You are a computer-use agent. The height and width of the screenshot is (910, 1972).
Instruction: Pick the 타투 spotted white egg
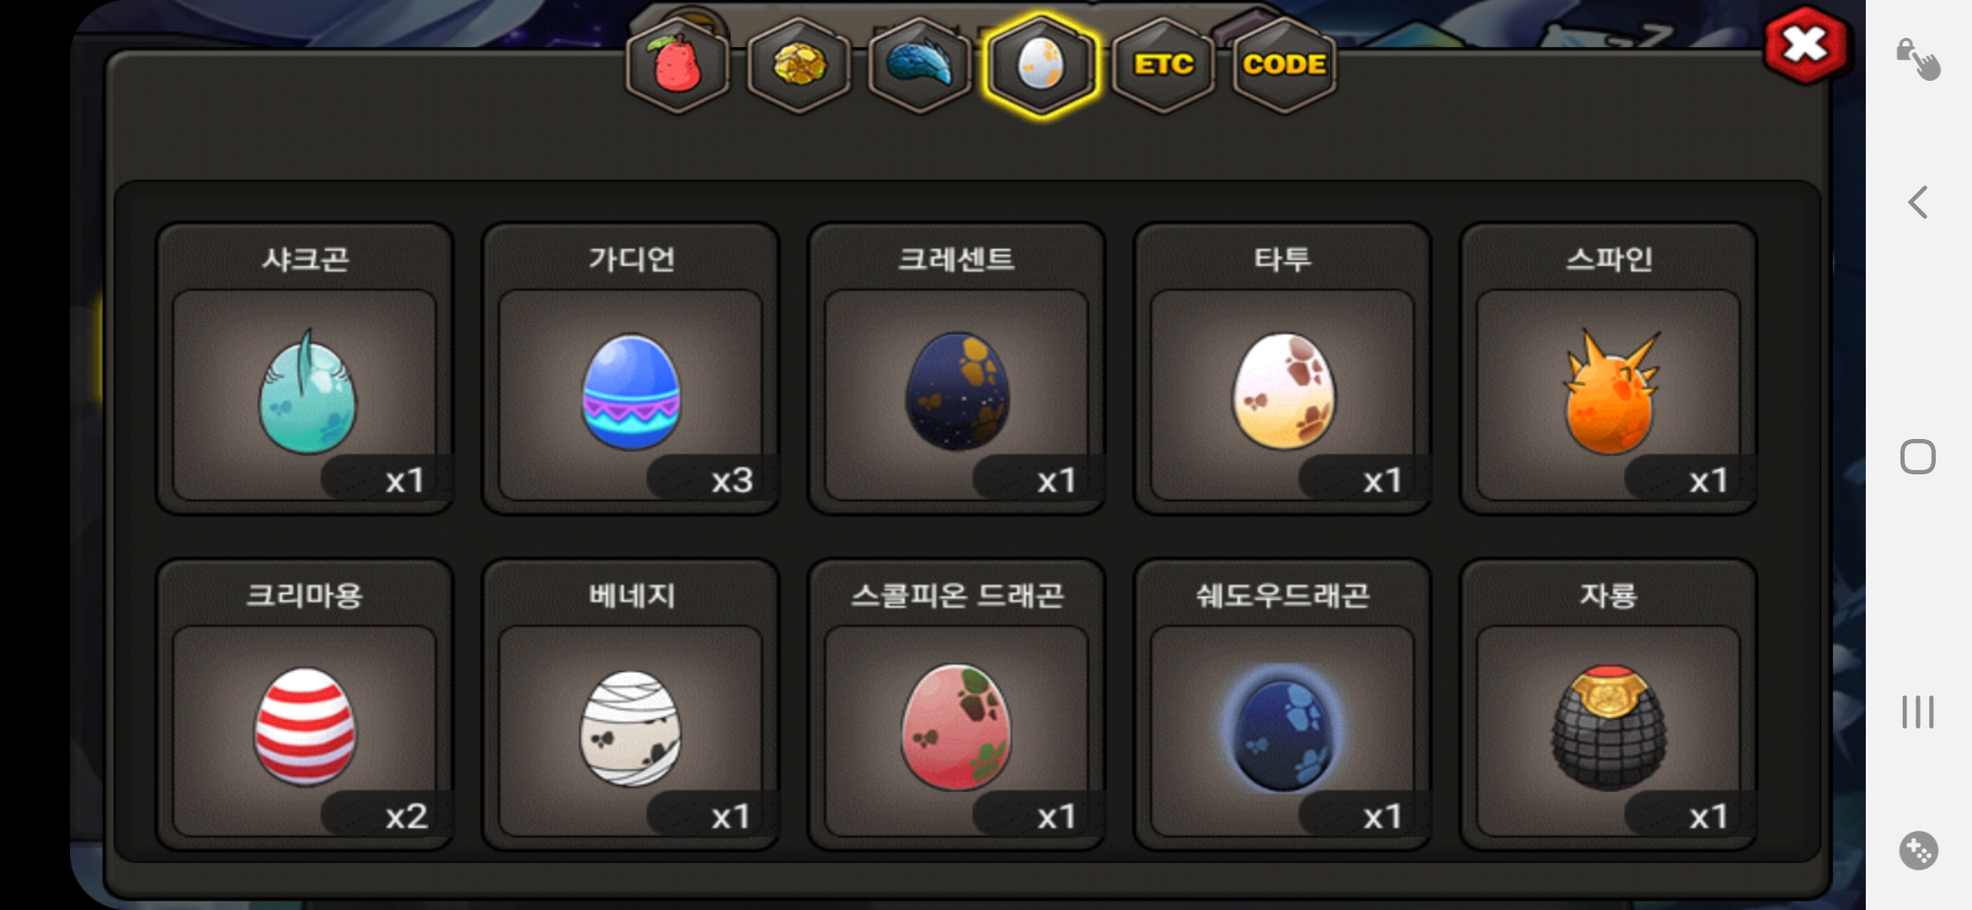1283,369
